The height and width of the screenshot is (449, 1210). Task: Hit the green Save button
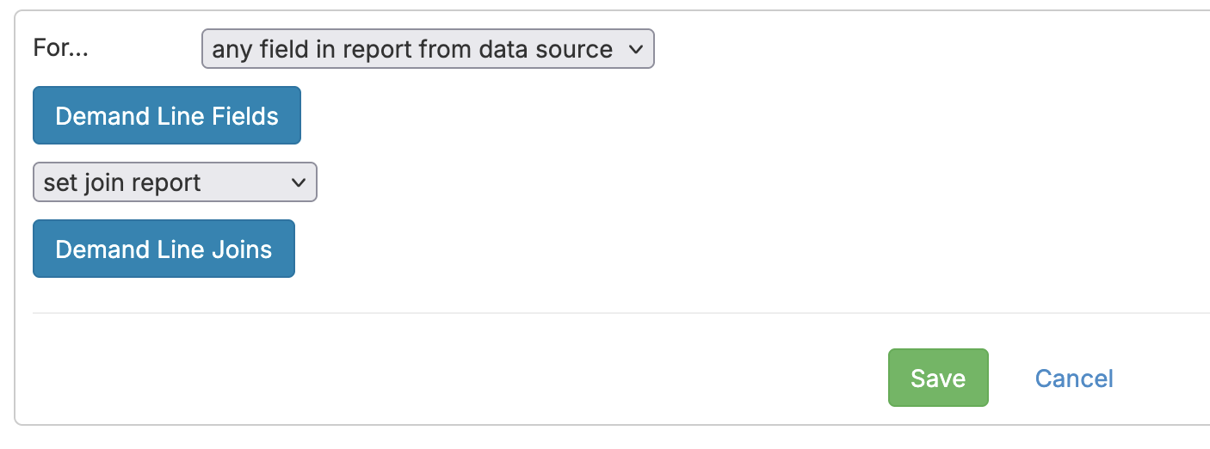938,378
